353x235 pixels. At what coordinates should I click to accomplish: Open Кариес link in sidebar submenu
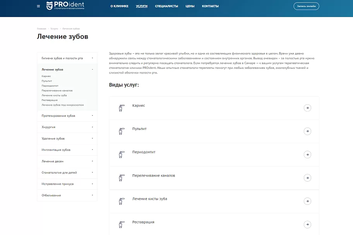(46, 76)
